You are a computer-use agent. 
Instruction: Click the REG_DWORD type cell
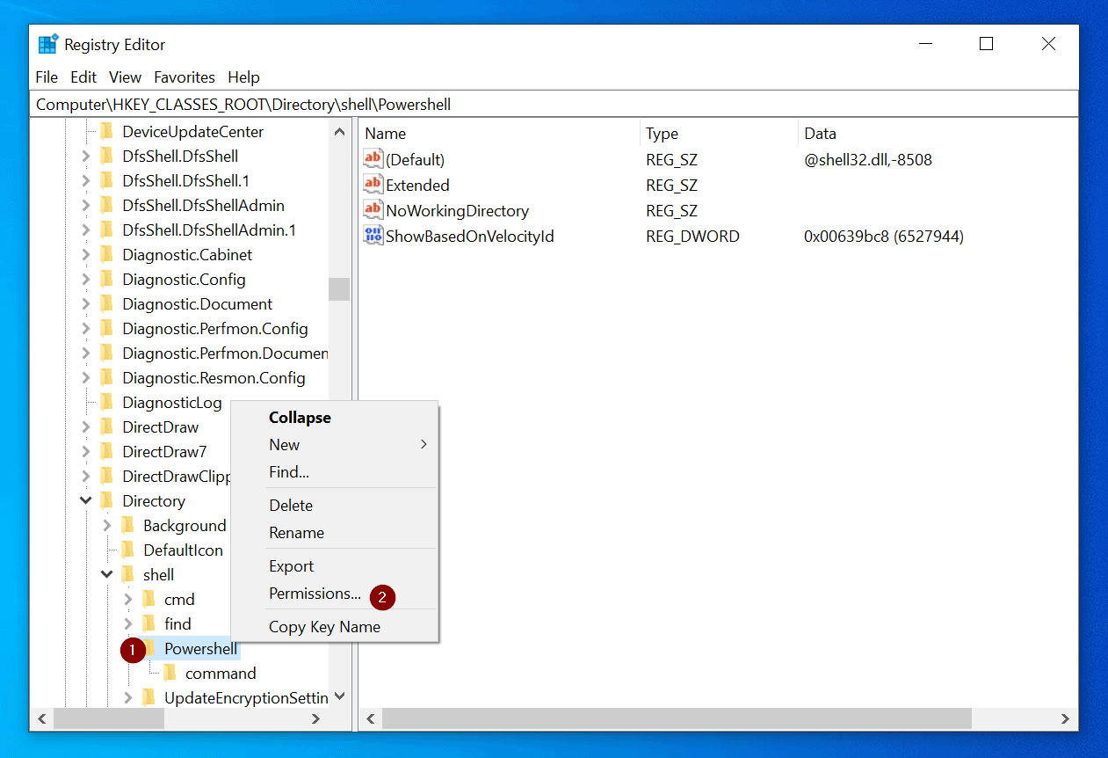pos(692,236)
